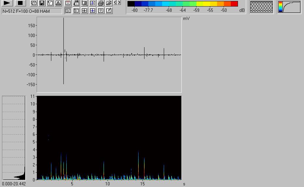
Task: Click the red end of the dB color scale
Action: click(x=234, y=4)
